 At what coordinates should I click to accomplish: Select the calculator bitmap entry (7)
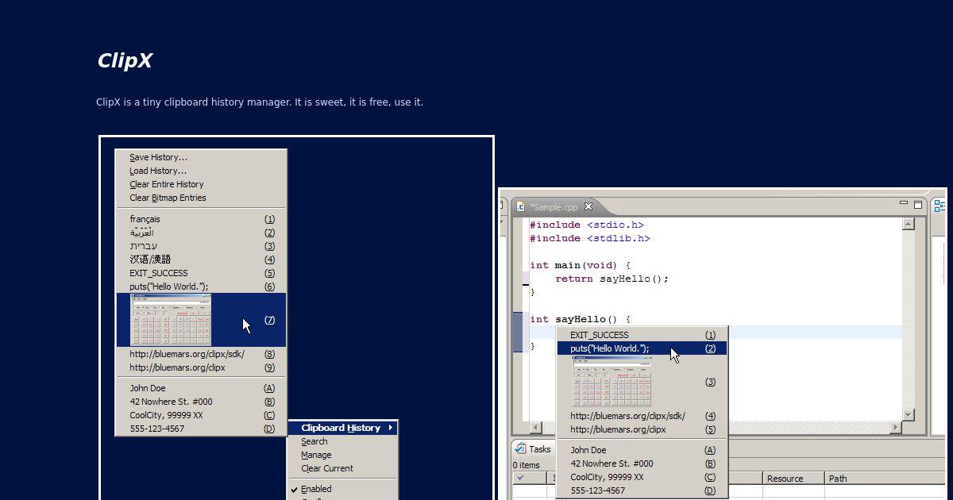201,320
